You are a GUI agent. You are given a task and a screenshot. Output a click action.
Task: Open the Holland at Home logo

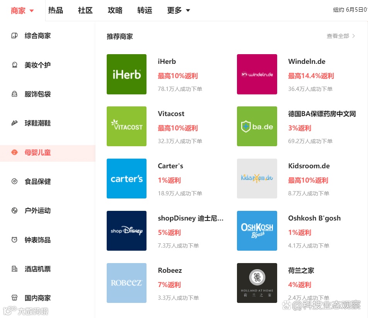click(x=257, y=283)
